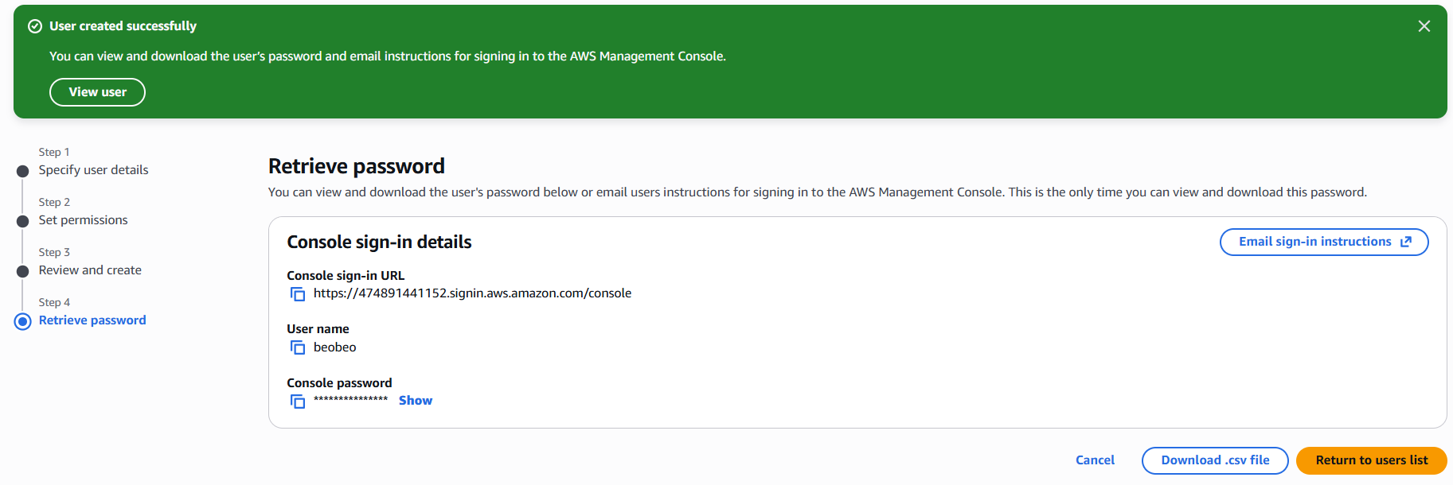The height and width of the screenshot is (485, 1453).
Task: Dismiss the success notification banner
Action: point(1424,26)
